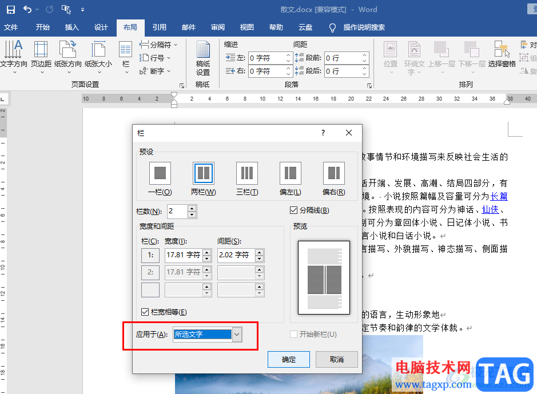Switch to the 引用 tab
The width and height of the screenshot is (537, 394).
[x=159, y=27]
